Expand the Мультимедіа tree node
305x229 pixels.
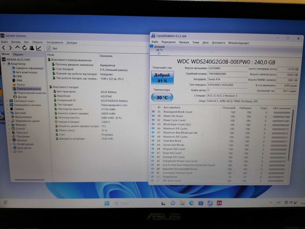click(8, 117)
